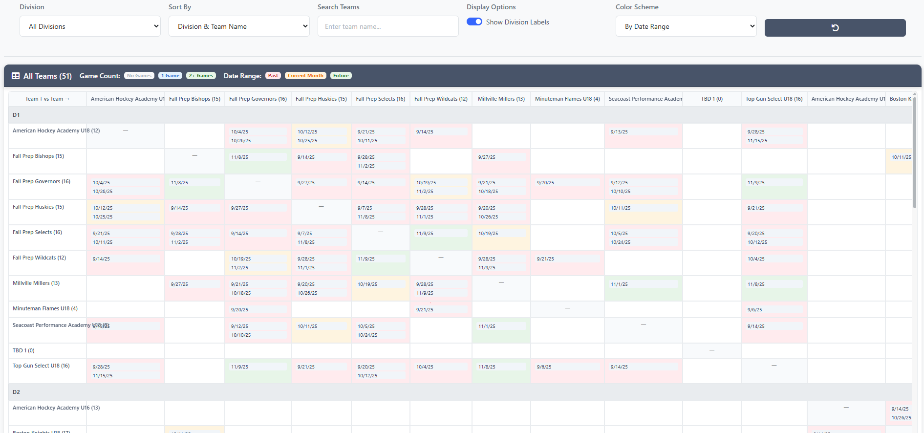Click the Past date range badge

click(273, 76)
